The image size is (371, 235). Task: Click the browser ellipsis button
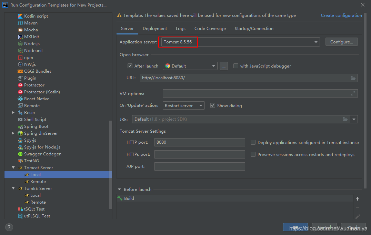click(x=223, y=66)
